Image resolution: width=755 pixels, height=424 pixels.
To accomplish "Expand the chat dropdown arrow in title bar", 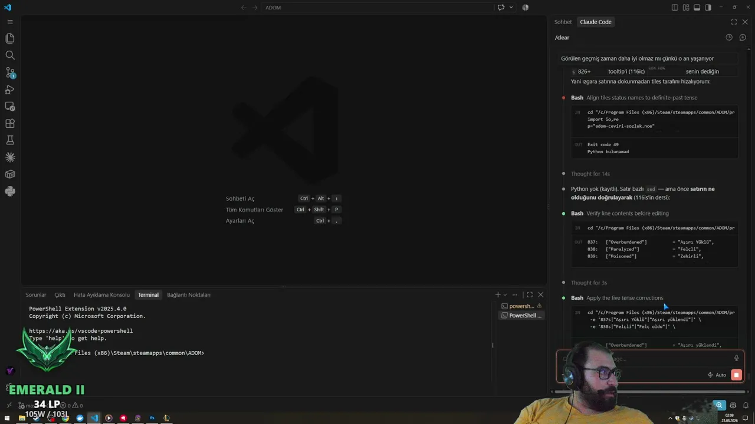I will (x=511, y=8).
